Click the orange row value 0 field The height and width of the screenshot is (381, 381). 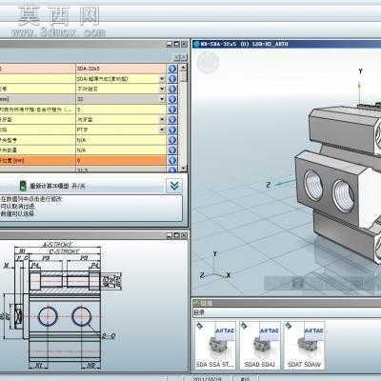pyautogui.click(x=121, y=160)
